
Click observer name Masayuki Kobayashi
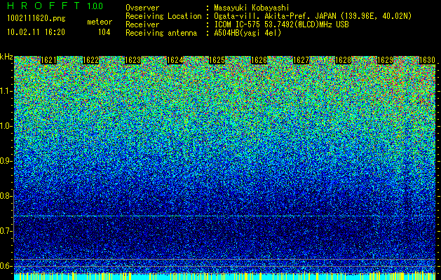pos(252,8)
